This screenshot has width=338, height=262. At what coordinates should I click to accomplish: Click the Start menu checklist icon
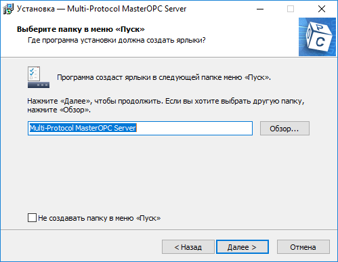point(39,77)
